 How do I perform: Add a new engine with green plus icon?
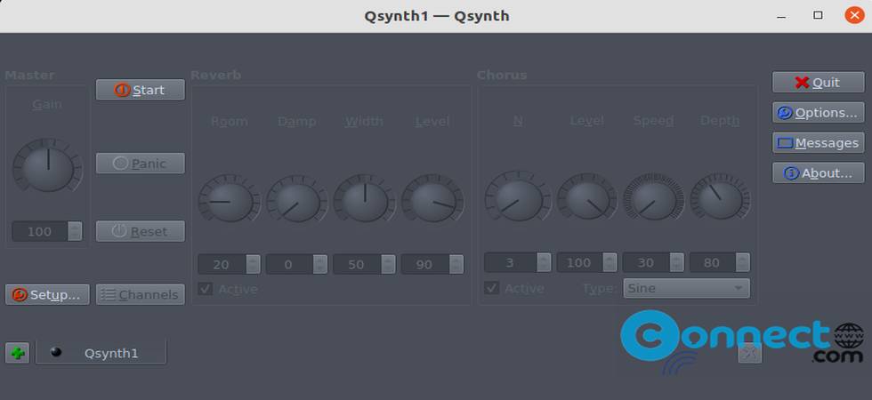[17, 353]
